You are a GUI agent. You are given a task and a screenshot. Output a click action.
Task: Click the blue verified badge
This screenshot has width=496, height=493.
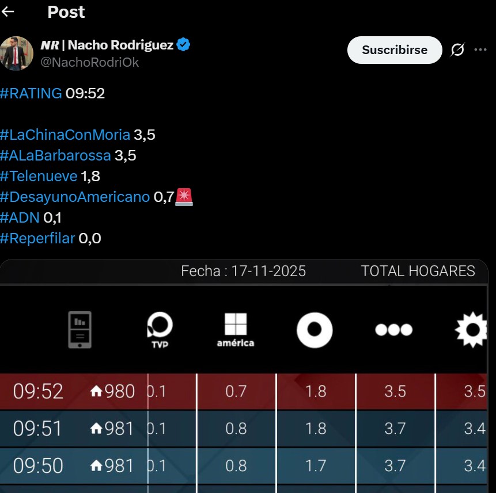coord(184,45)
